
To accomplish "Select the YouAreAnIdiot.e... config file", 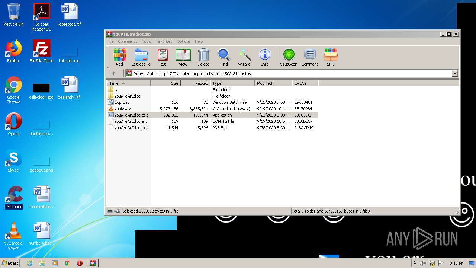I will tap(212, 121).
